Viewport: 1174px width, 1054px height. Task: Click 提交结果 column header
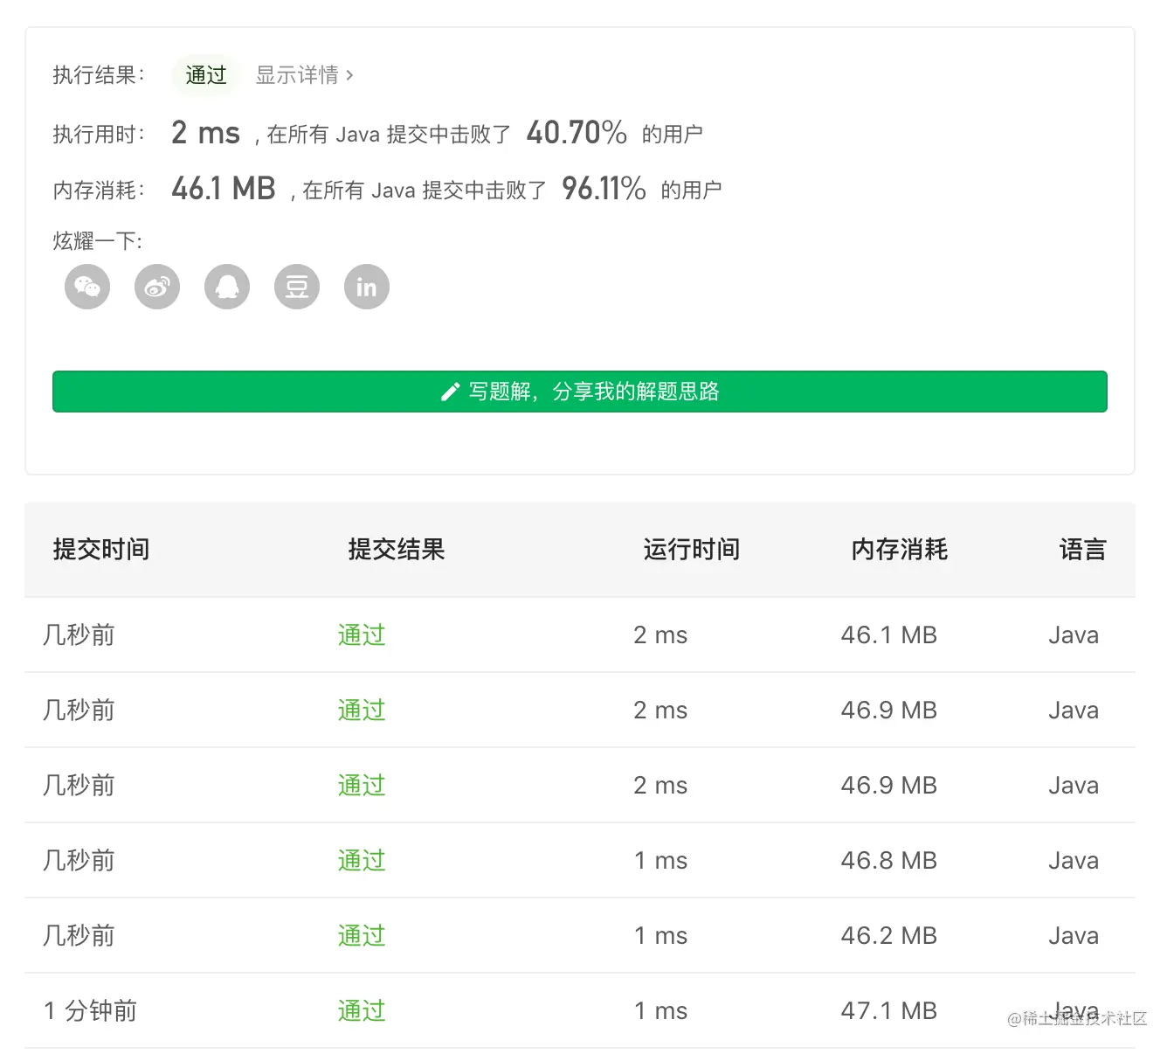pos(397,550)
